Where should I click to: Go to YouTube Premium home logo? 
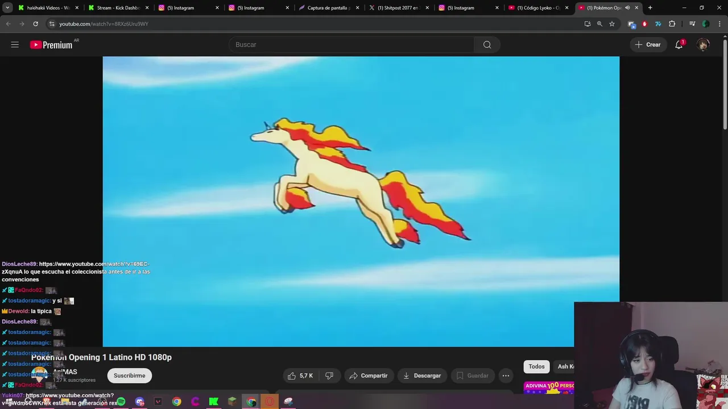pyautogui.click(x=51, y=44)
